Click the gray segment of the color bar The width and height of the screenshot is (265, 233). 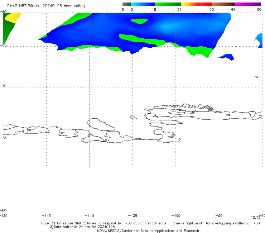click(126, 4)
